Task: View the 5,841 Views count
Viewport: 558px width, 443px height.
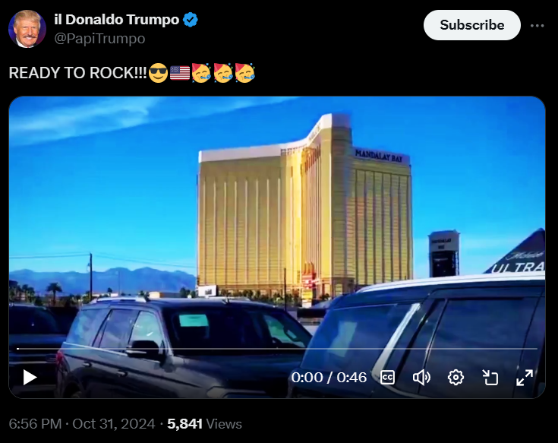Action: tap(205, 424)
